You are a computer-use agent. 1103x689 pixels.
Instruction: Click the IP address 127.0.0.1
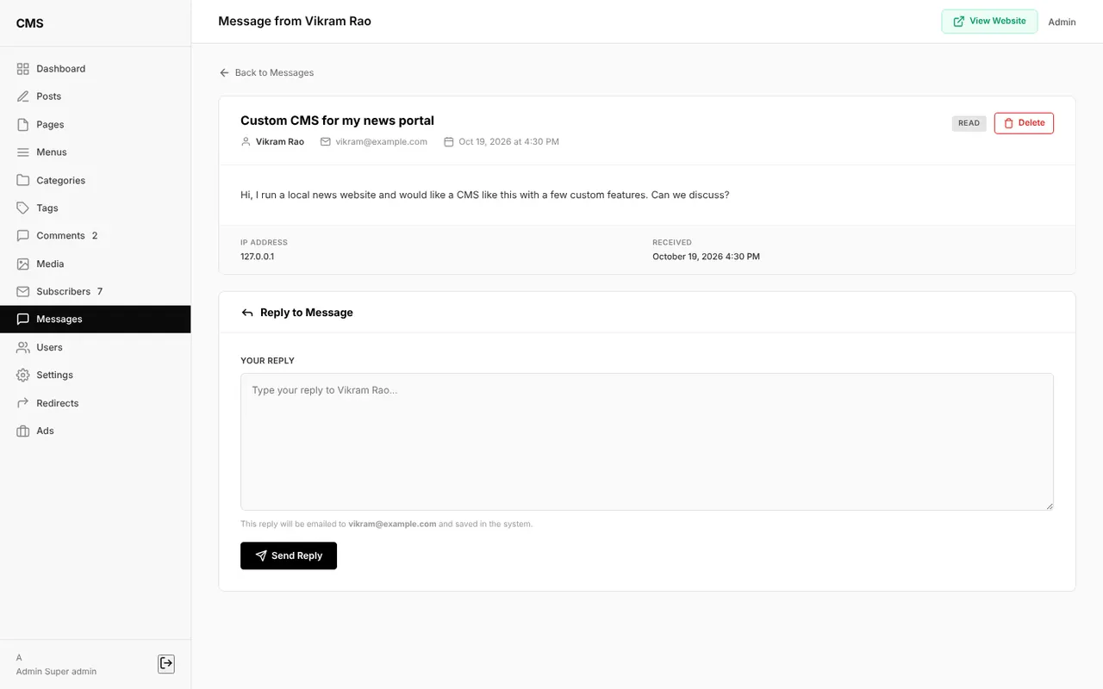257,257
